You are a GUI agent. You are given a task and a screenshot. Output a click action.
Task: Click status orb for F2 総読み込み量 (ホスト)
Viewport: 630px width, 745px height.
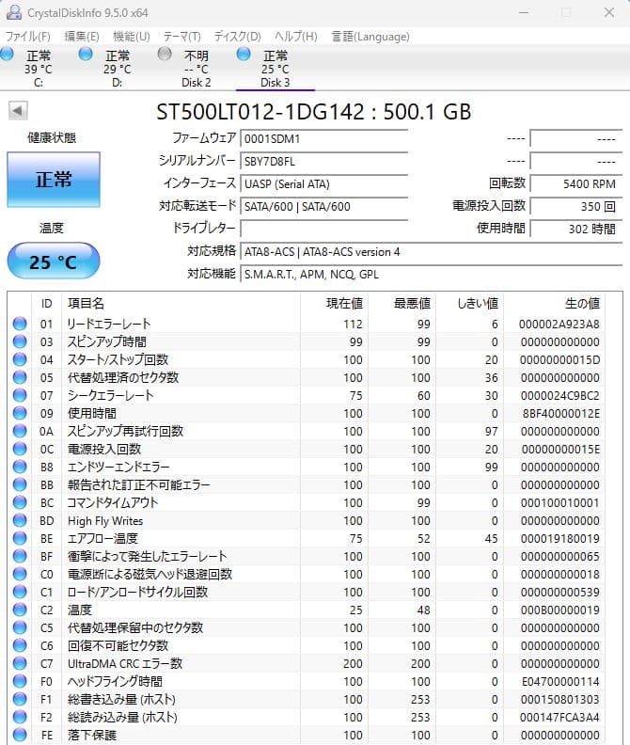point(20,717)
